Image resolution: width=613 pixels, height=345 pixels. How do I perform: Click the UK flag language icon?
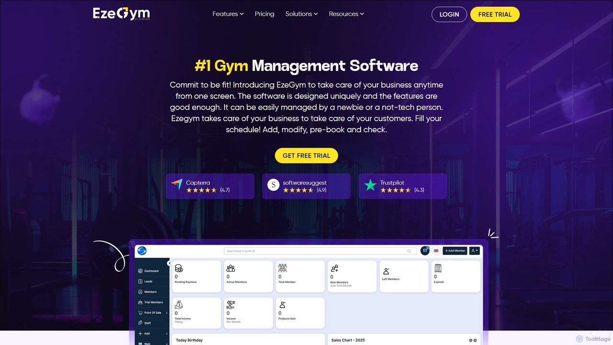click(x=436, y=251)
